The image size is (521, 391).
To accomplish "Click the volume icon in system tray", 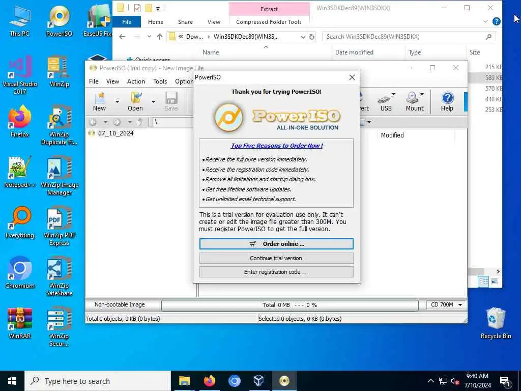I will [455, 381].
